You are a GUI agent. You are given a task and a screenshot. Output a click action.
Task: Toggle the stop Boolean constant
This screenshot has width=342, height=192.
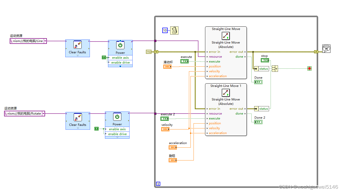point(265,60)
